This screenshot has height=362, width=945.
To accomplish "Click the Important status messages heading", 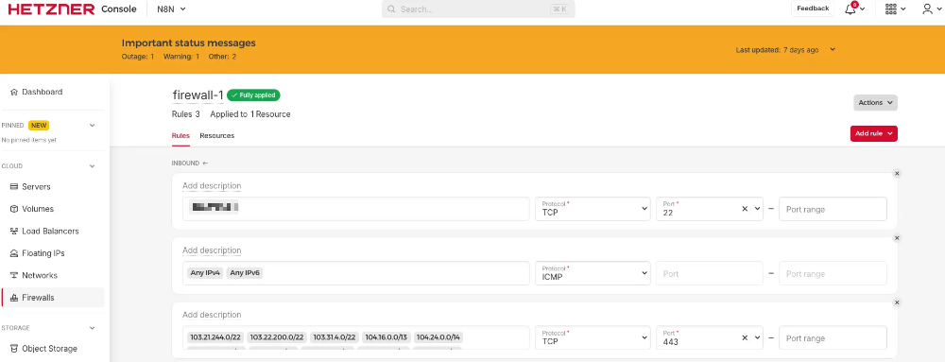I will point(189,43).
